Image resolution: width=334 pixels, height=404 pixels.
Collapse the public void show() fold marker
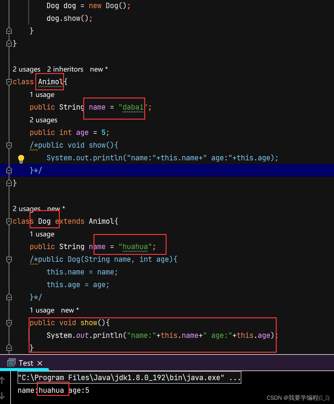click(9, 323)
